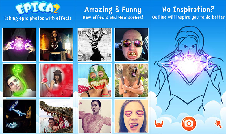Tap the orange camera shutter button
226x134 pixels.
tap(189, 124)
